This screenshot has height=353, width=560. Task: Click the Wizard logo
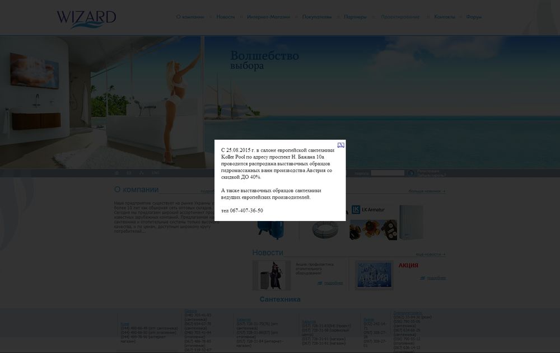point(86,19)
